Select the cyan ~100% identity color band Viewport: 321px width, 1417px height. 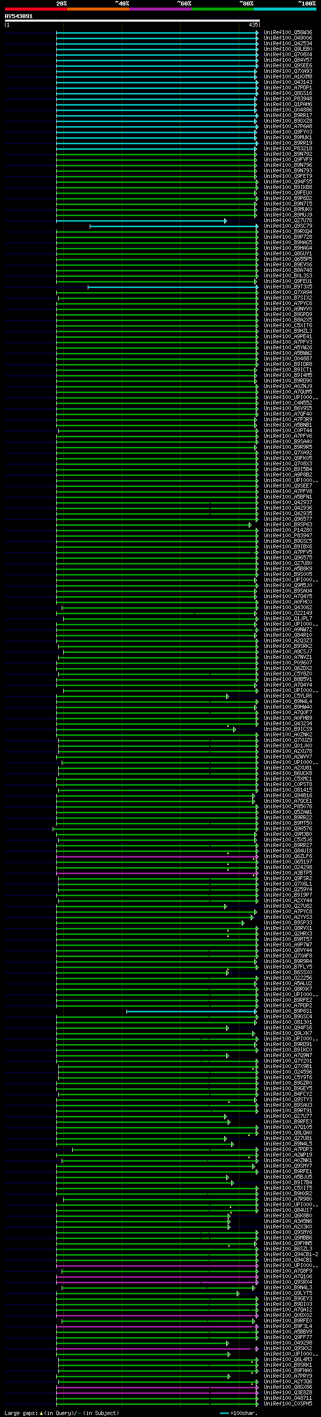[285, 10]
